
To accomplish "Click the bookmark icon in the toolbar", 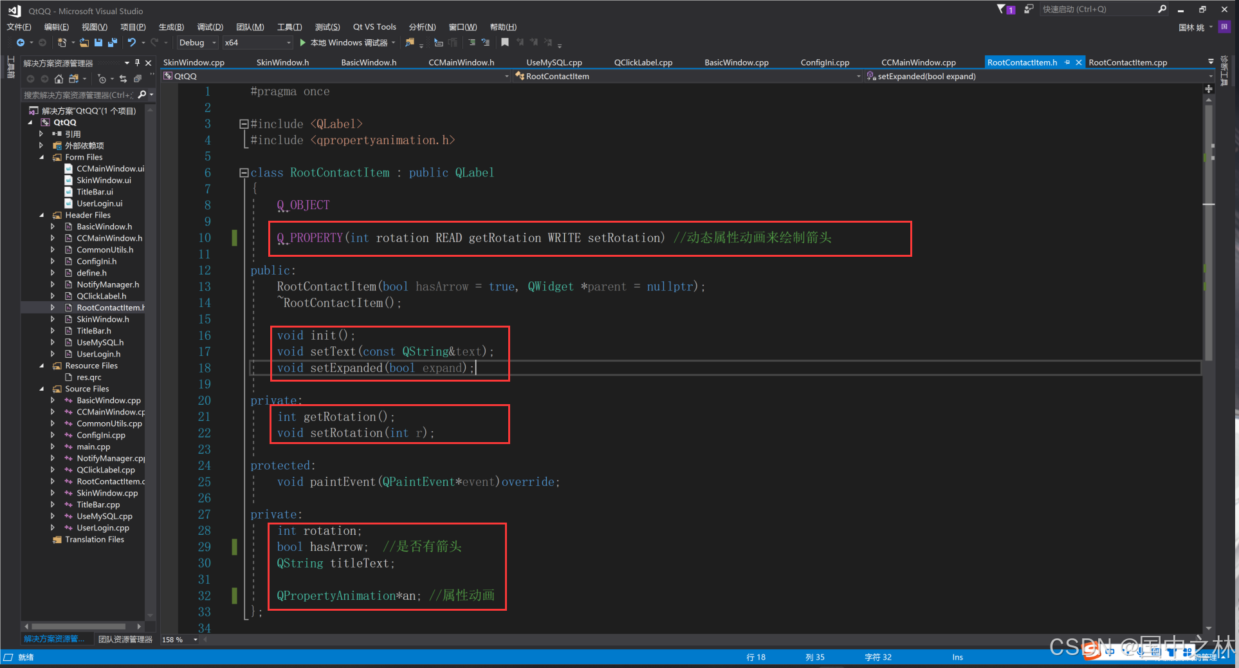I will pyautogui.click(x=505, y=42).
